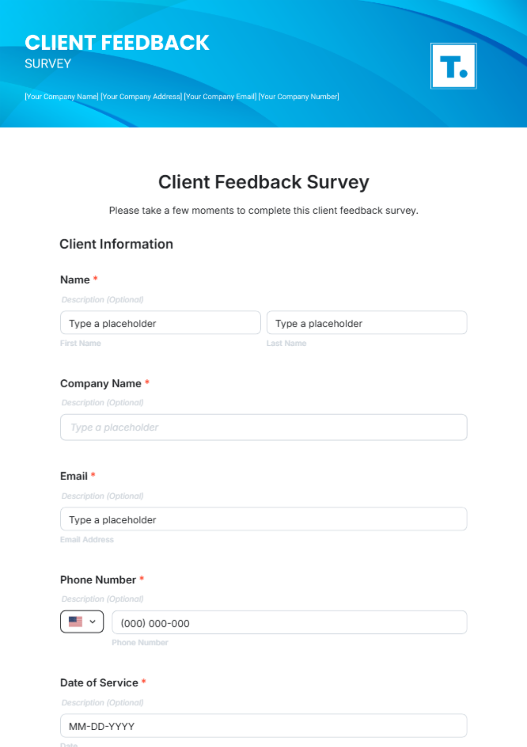Expand the chevron beside the flag
Screen dimensions: 527x747
click(x=92, y=621)
